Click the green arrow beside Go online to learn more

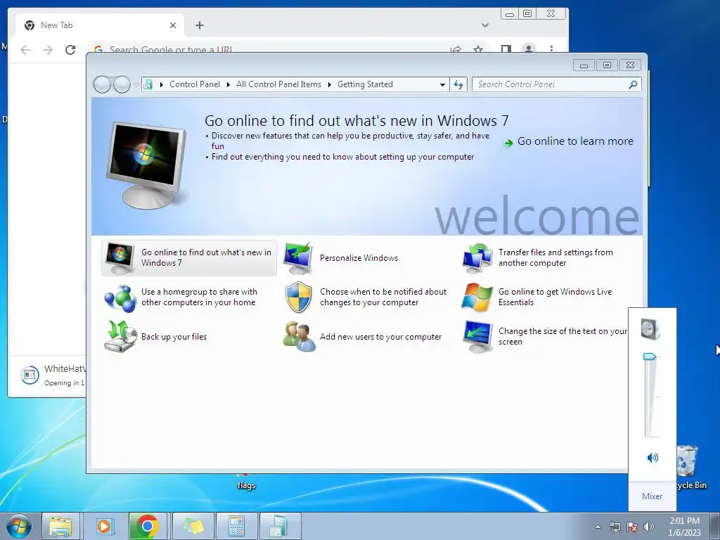[x=508, y=143]
